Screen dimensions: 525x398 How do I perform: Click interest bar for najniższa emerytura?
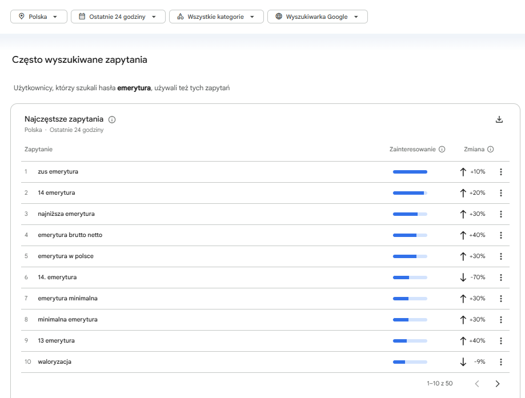pyautogui.click(x=410, y=214)
